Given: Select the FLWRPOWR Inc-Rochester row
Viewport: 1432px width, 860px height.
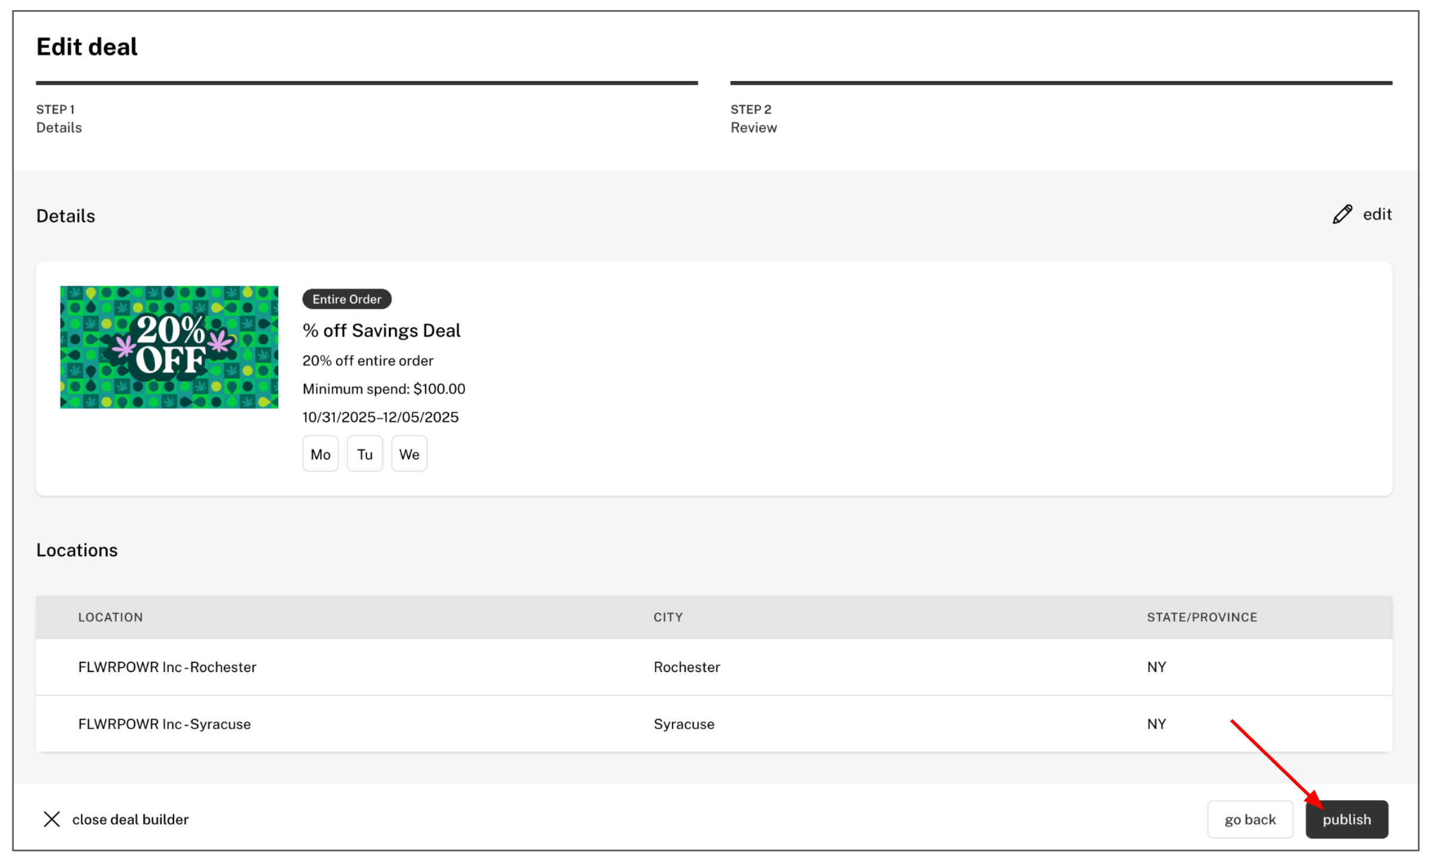Looking at the screenshot, I should click(167, 667).
